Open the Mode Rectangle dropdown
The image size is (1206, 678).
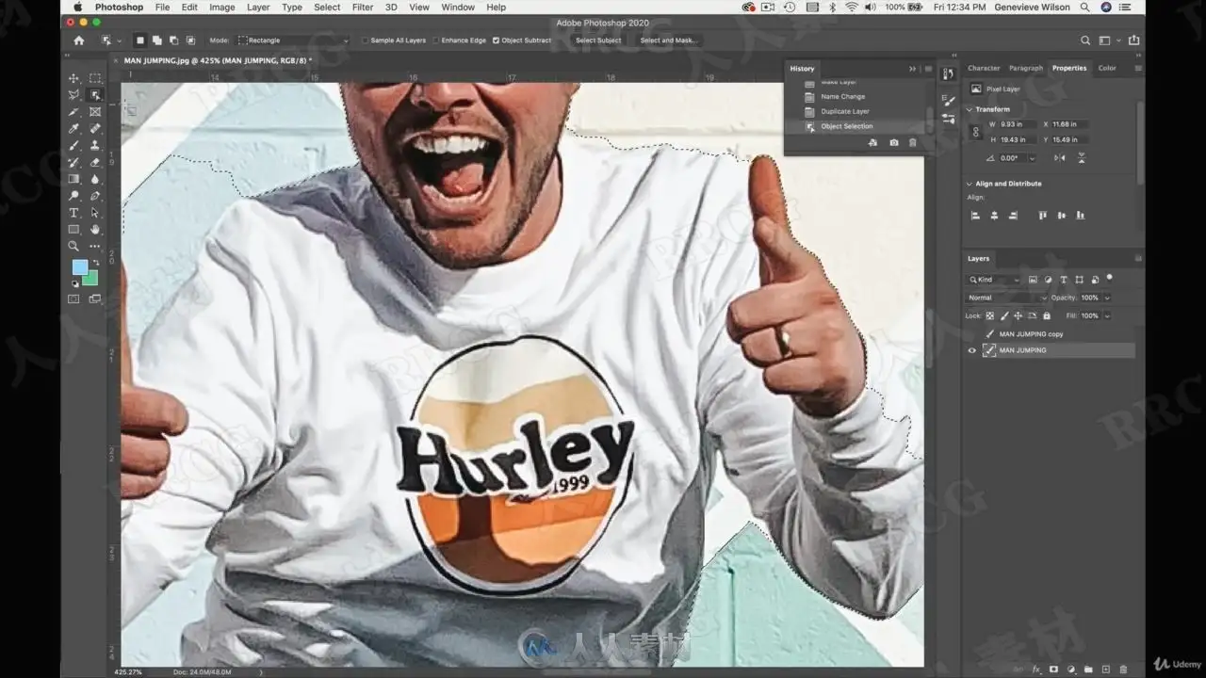click(x=293, y=40)
